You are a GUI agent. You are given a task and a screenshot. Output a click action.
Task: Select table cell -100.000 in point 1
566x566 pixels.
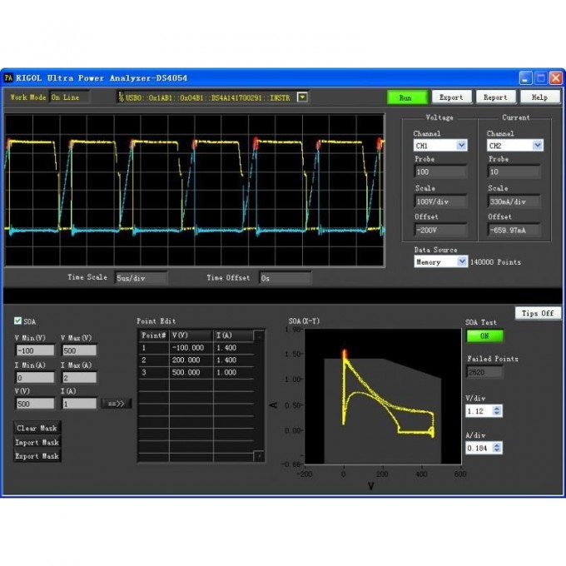tap(191, 348)
